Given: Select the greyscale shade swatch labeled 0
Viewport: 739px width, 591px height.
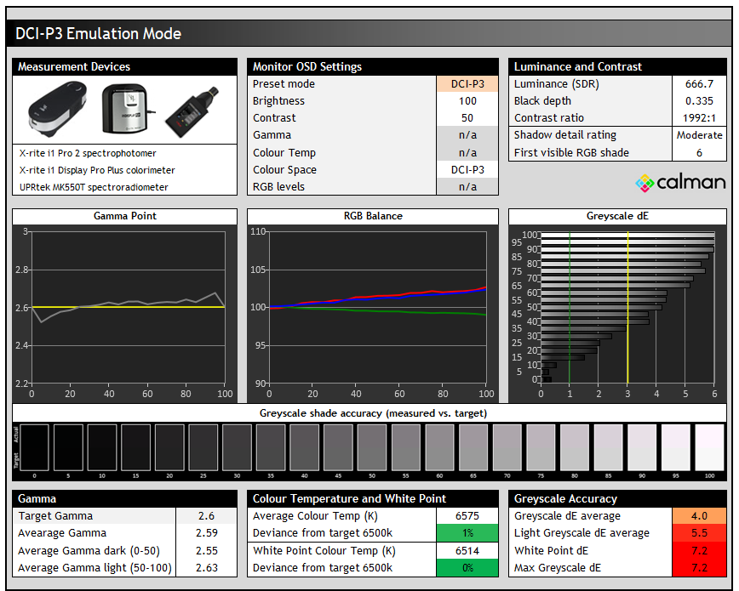Looking at the screenshot, I should click(34, 448).
